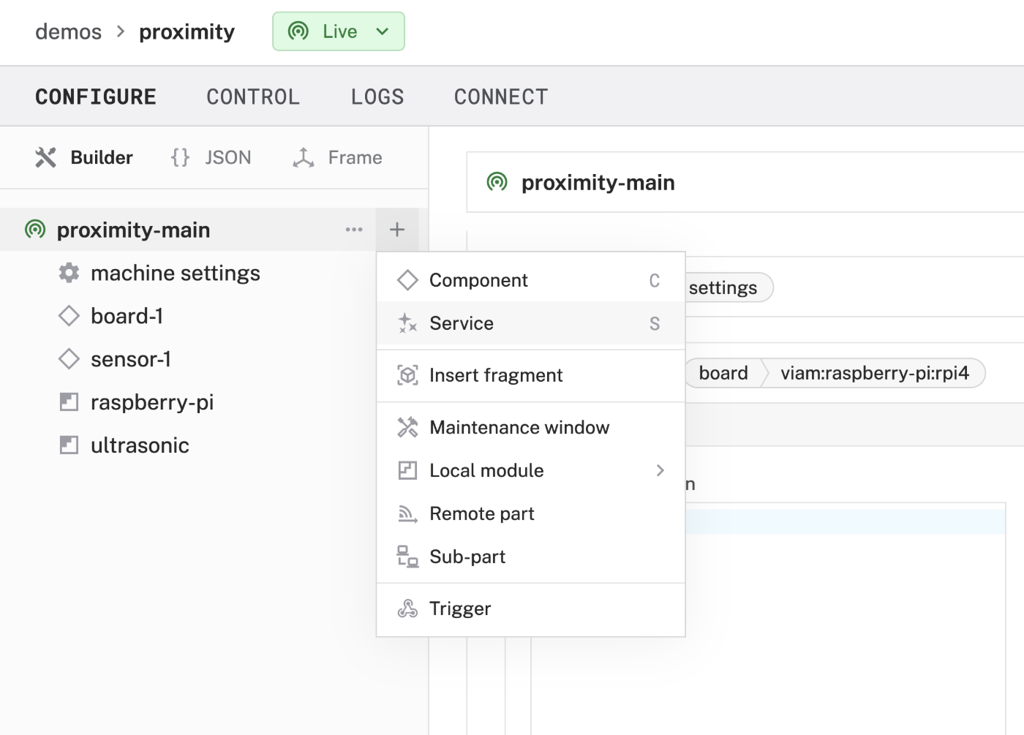Click the proximity breadcrumb name

pyautogui.click(x=187, y=31)
